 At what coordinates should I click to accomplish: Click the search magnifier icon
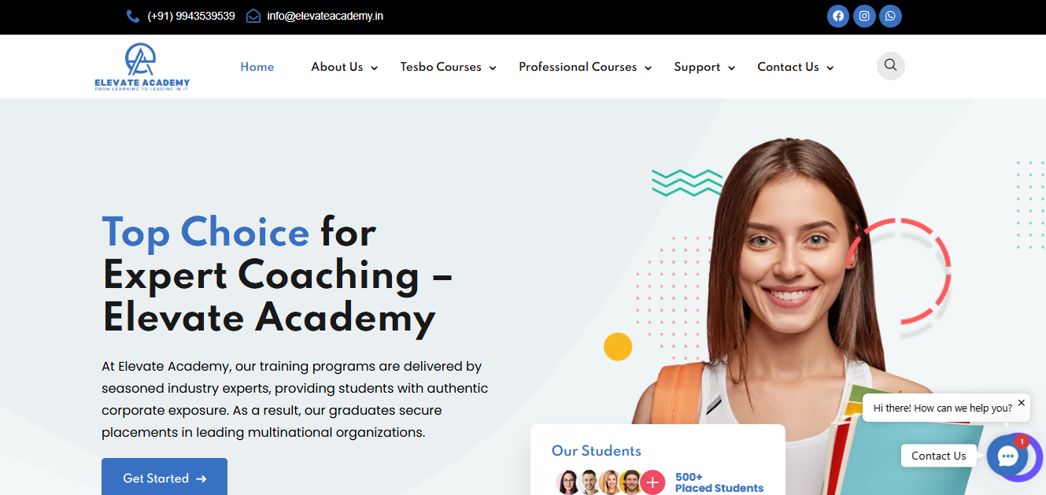891,65
